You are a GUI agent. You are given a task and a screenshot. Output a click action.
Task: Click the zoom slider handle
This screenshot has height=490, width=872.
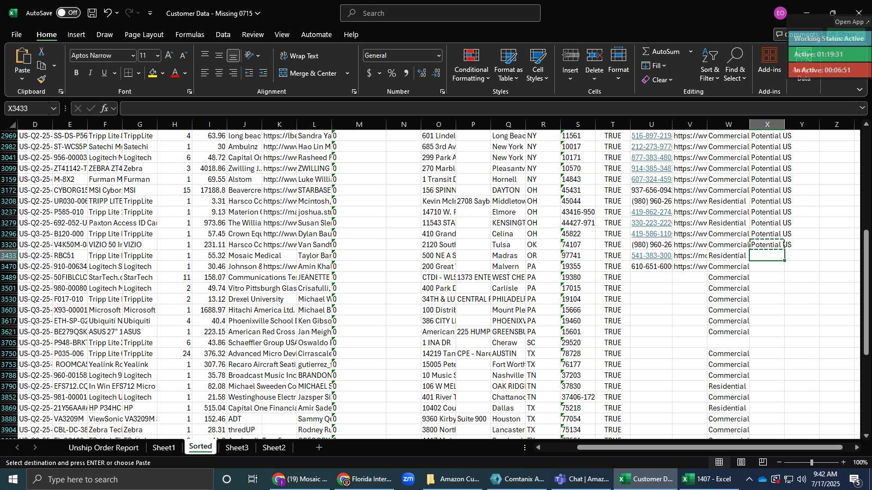[812, 462]
